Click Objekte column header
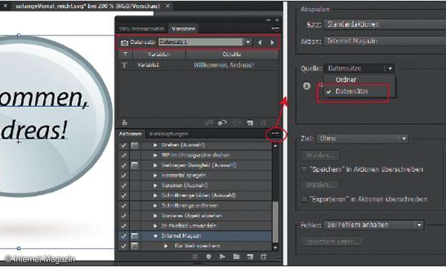Screen dimensions: 446x267 [232, 54]
